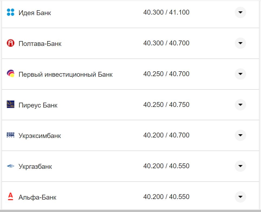Select the Укргазбанк logo icon

tap(10, 166)
